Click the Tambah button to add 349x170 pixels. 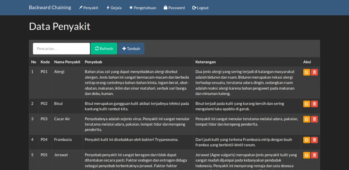tap(131, 48)
